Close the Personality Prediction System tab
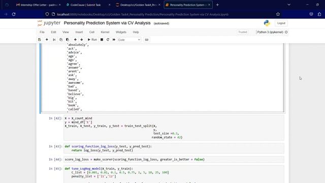This screenshot has height=183, width=325. tap(209, 5)
